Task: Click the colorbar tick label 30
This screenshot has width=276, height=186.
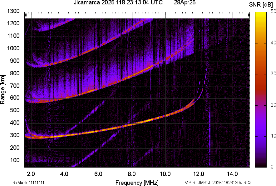Action: click(273, 73)
